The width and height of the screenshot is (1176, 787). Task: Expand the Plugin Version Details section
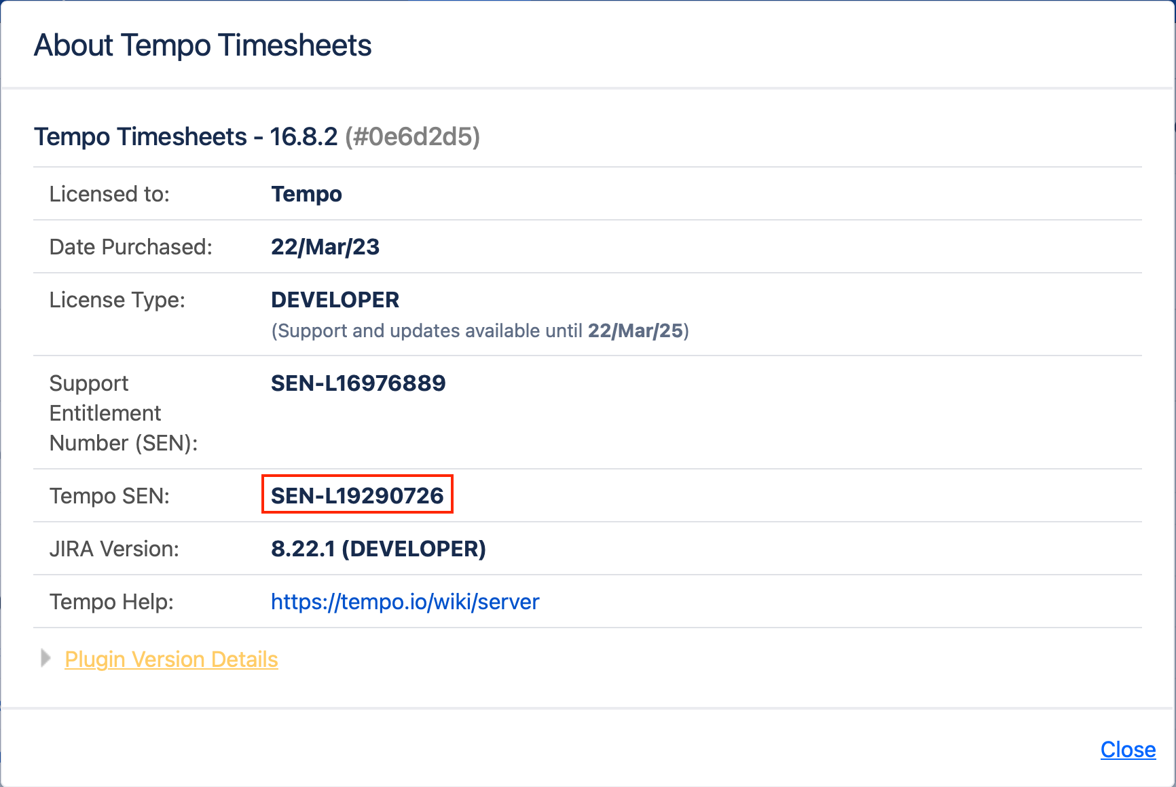tap(171, 659)
